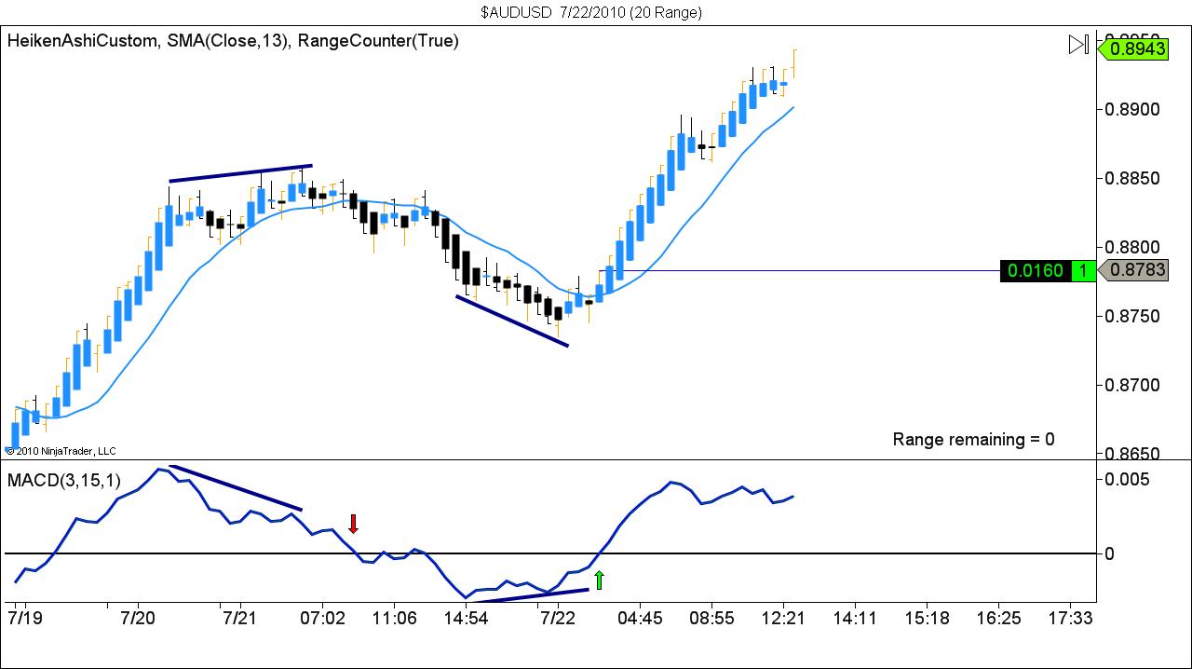Select the red down-arrow sell signal in MACD panel

(x=354, y=525)
